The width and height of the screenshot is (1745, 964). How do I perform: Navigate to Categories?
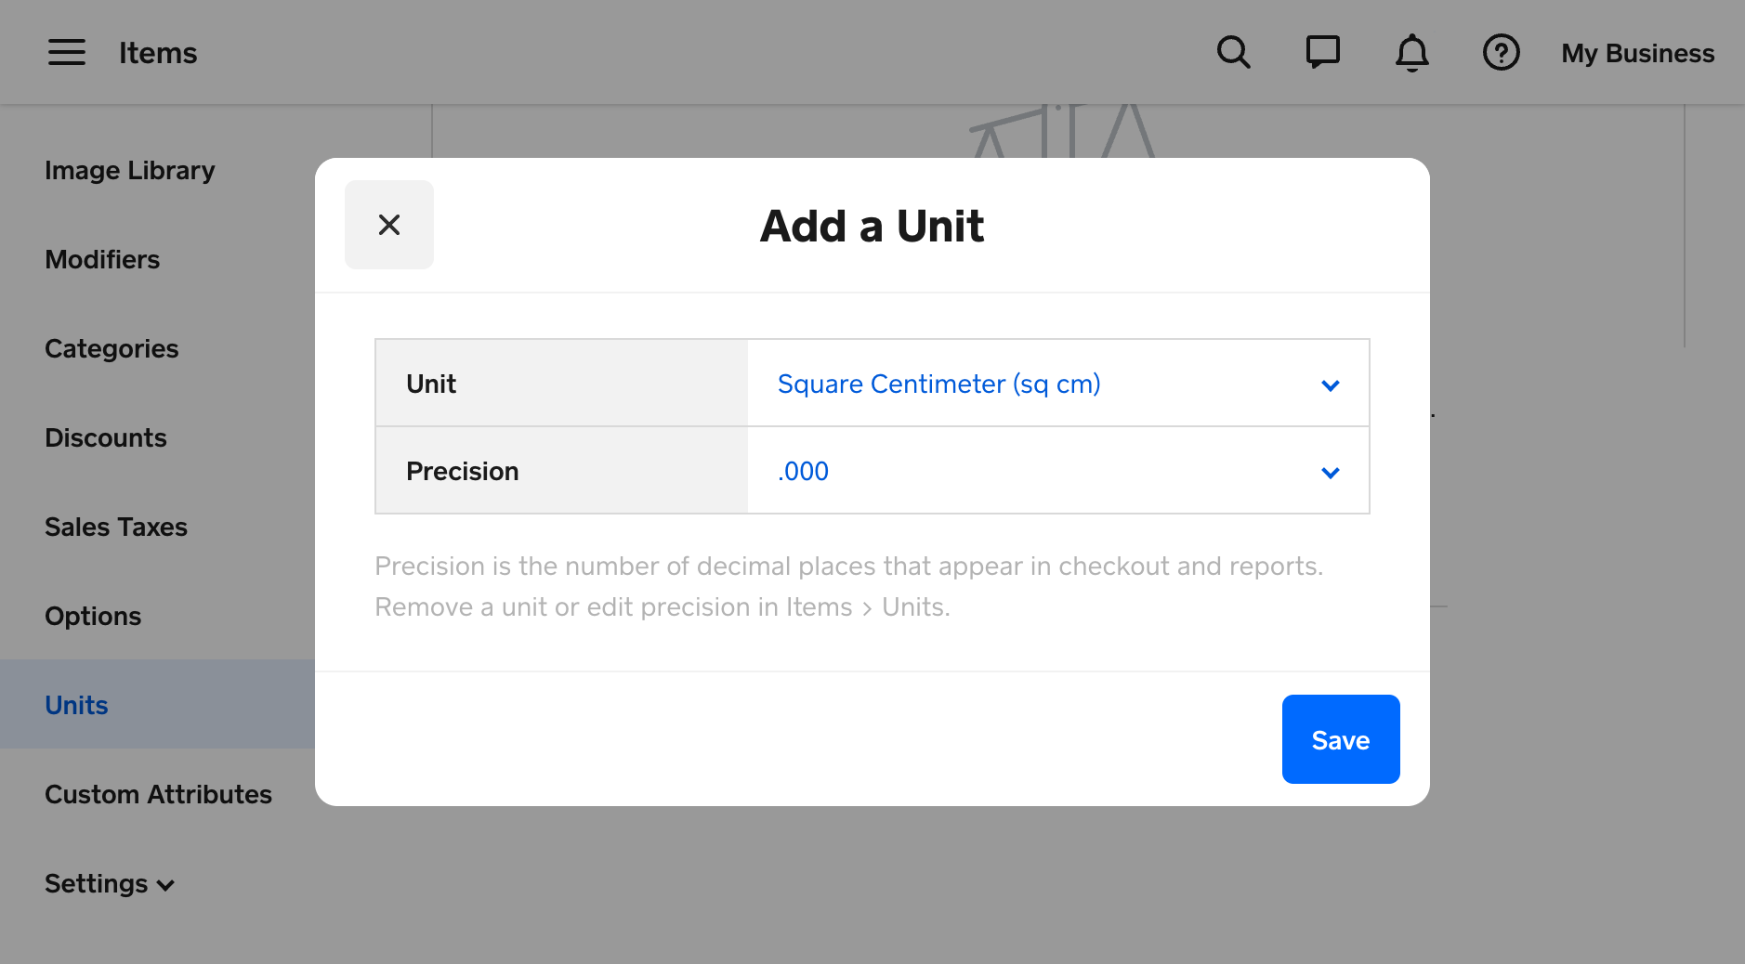pos(112,349)
